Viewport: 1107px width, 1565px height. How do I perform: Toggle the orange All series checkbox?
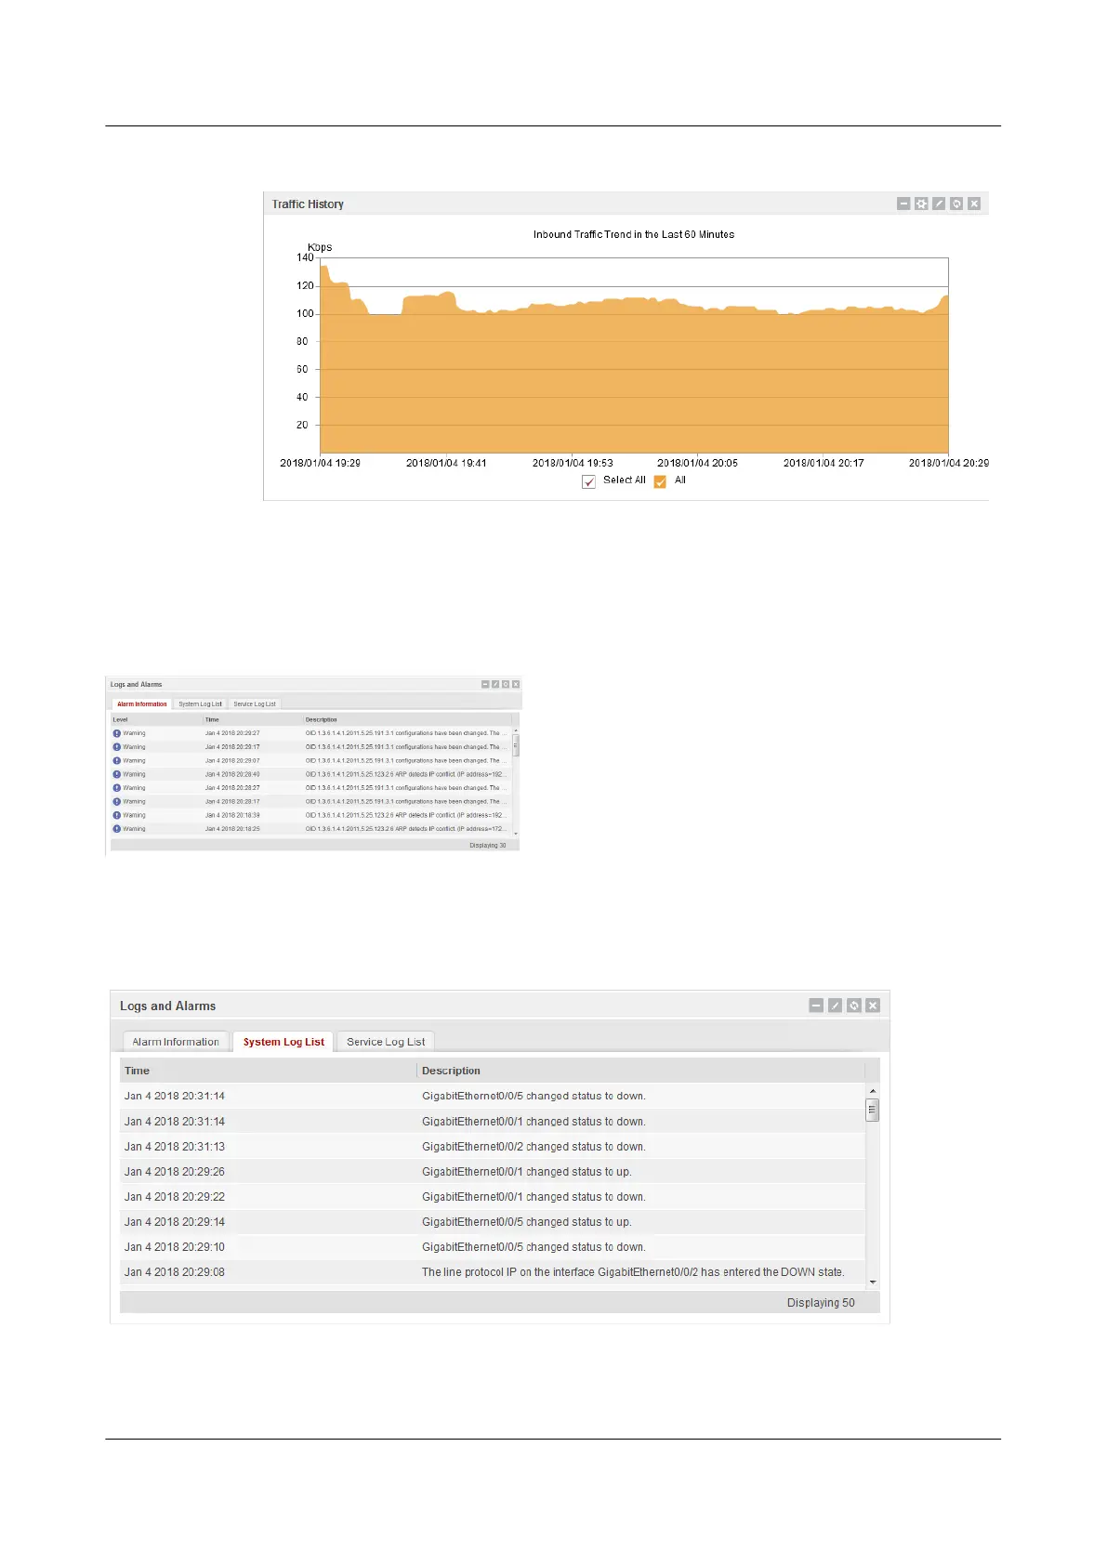tap(660, 481)
